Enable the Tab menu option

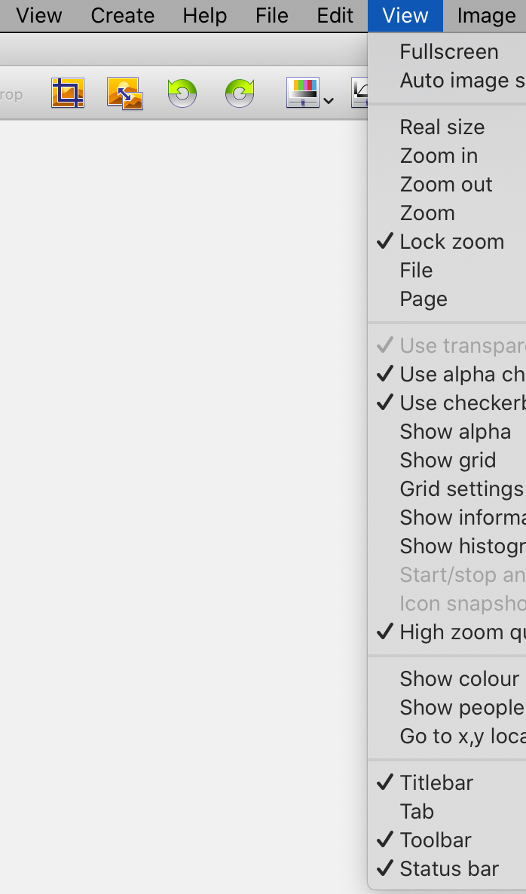coord(417,812)
